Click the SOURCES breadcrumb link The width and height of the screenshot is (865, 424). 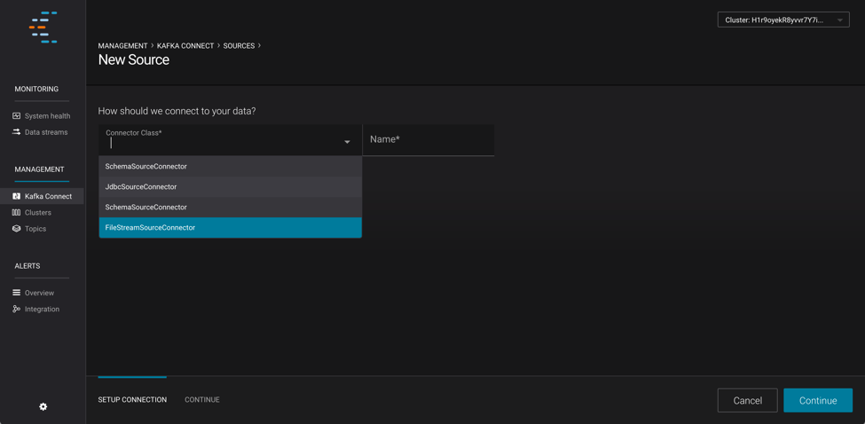tap(239, 46)
